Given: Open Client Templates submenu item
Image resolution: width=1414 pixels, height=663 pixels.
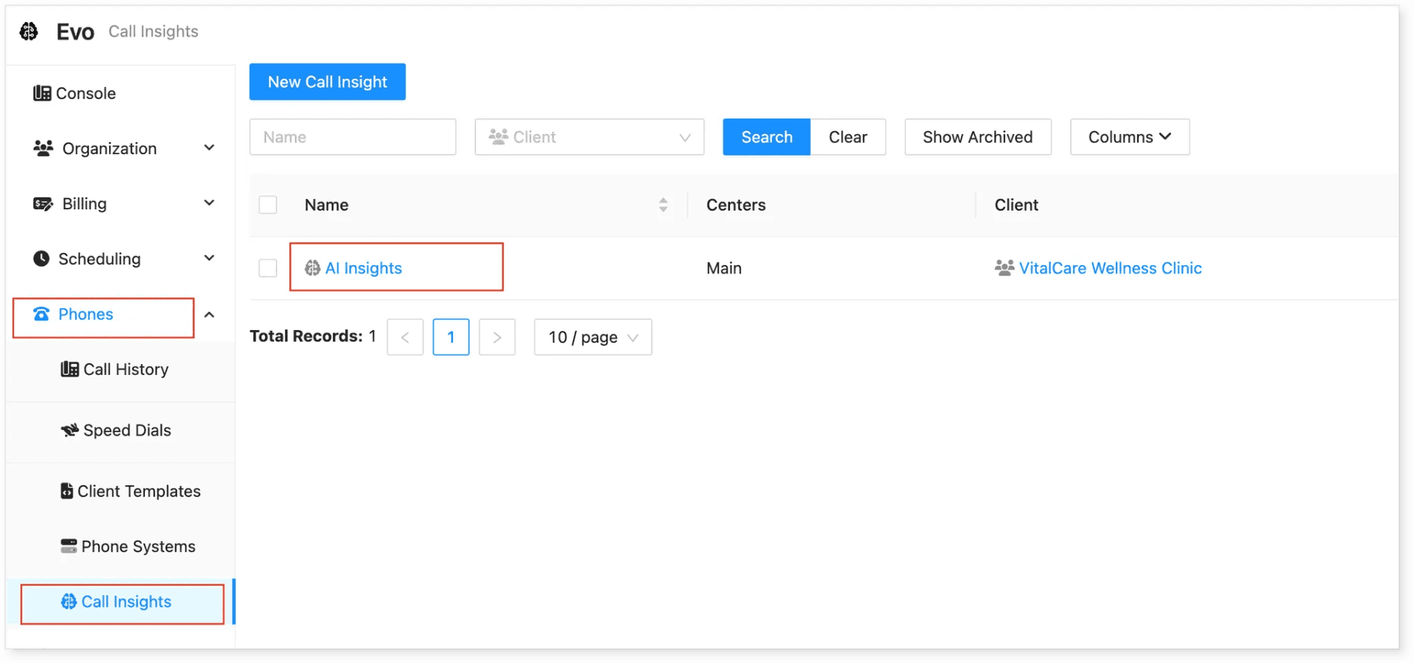Looking at the screenshot, I should [x=130, y=491].
